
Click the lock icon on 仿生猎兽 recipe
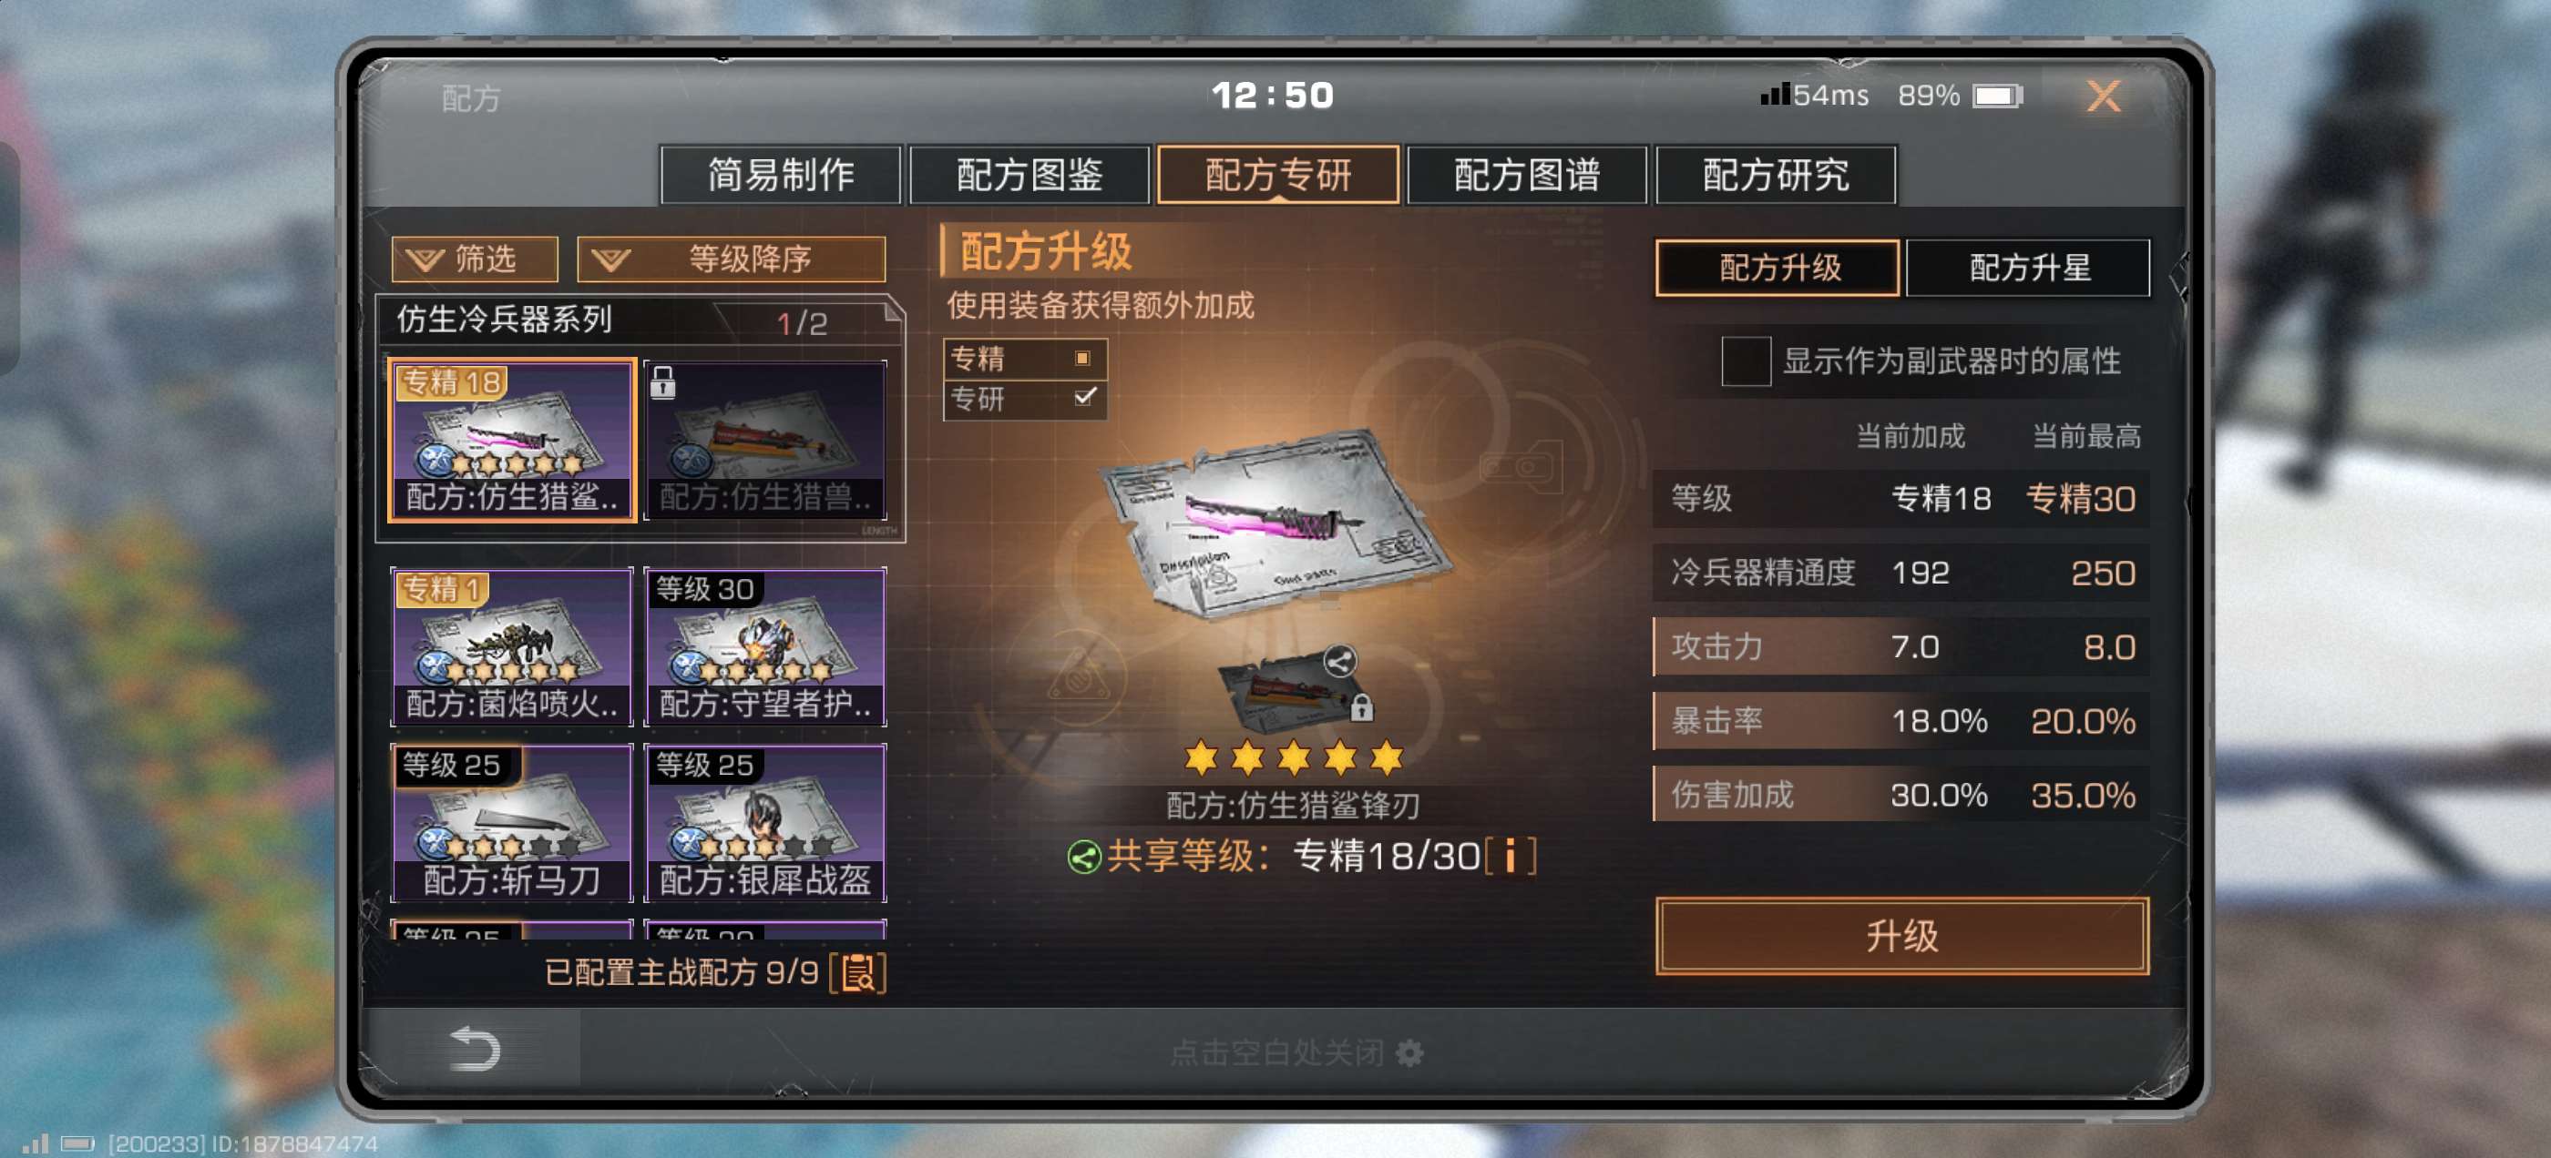(662, 381)
